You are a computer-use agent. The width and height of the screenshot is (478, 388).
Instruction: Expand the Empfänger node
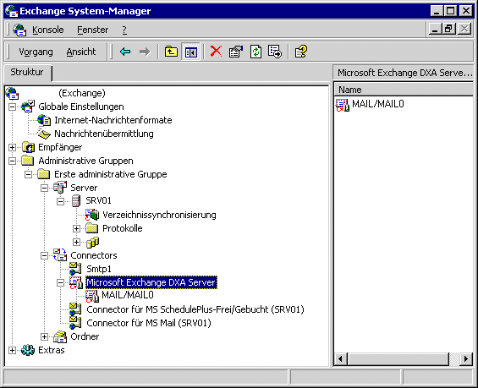pyautogui.click(x=12, y=147)
